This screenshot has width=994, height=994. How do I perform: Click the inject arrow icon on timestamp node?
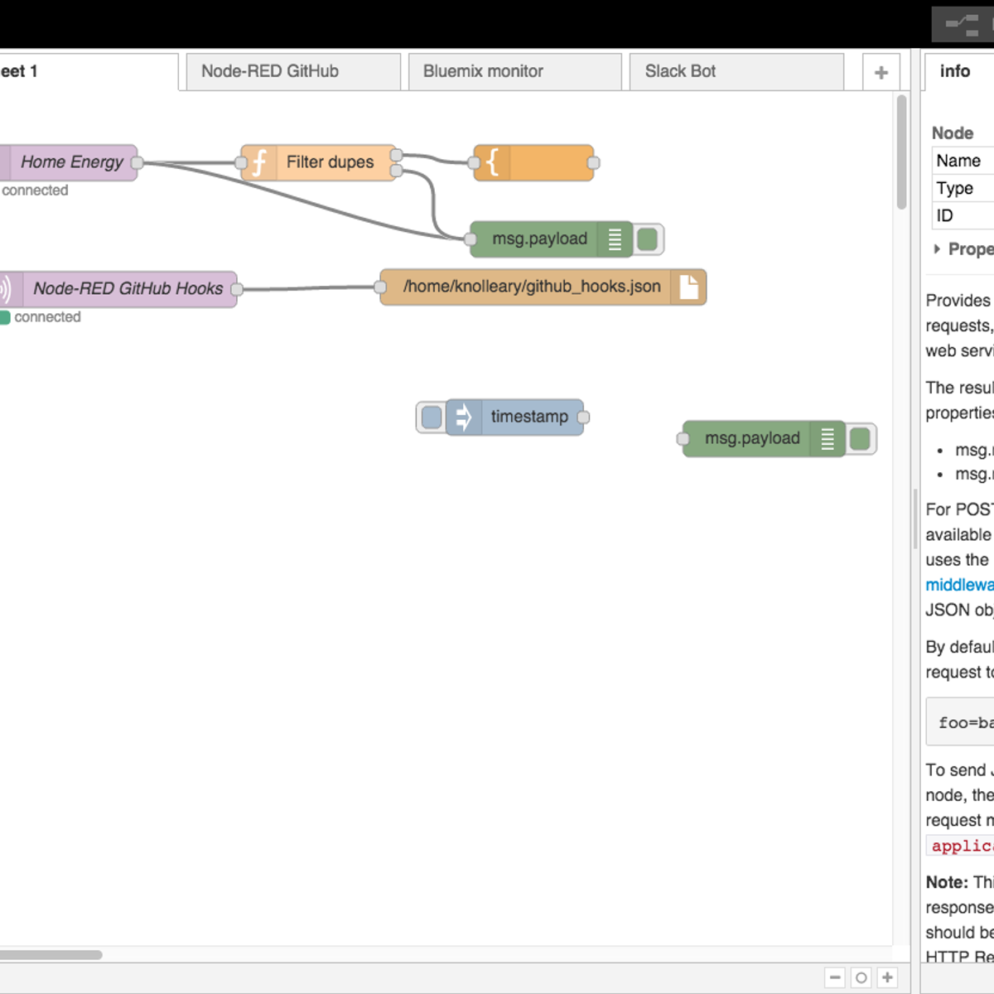pos(464,417)
